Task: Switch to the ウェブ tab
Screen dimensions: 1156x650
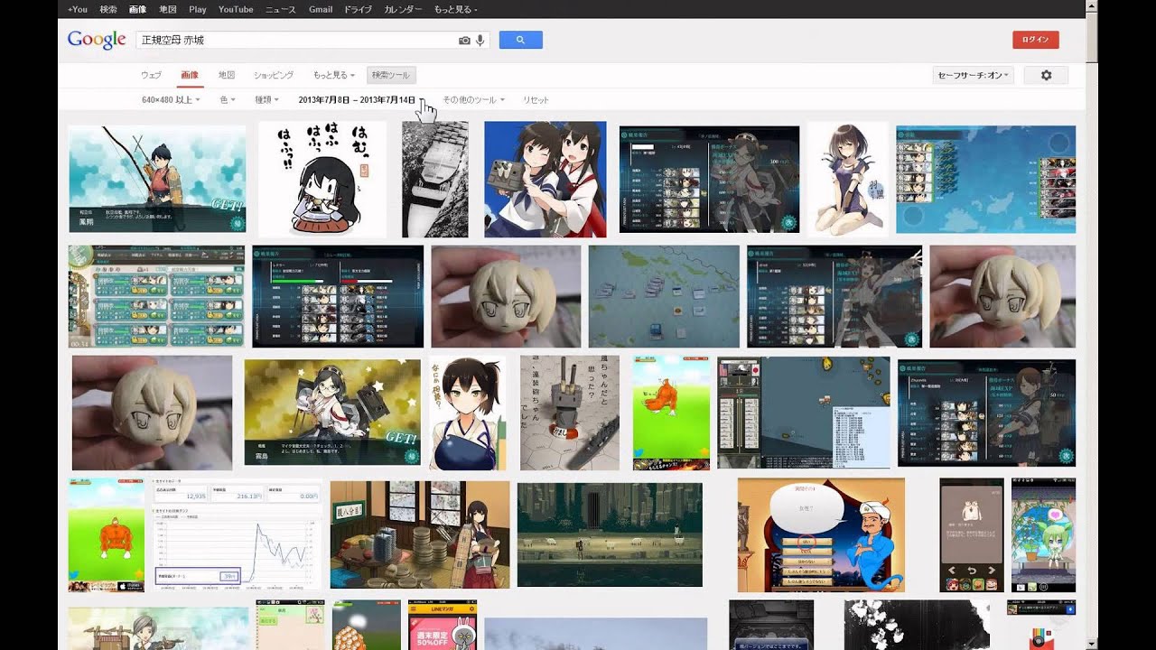Action: [x=151, y=75]
